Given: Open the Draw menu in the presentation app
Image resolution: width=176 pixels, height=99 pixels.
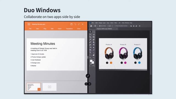Looking at the screenshot, I should tap(79, 29).
